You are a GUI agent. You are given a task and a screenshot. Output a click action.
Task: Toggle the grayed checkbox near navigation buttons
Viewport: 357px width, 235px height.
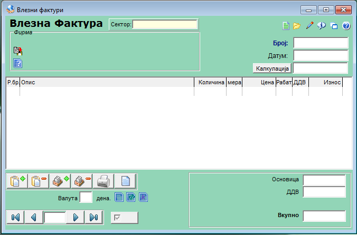(x=117, y=218)
